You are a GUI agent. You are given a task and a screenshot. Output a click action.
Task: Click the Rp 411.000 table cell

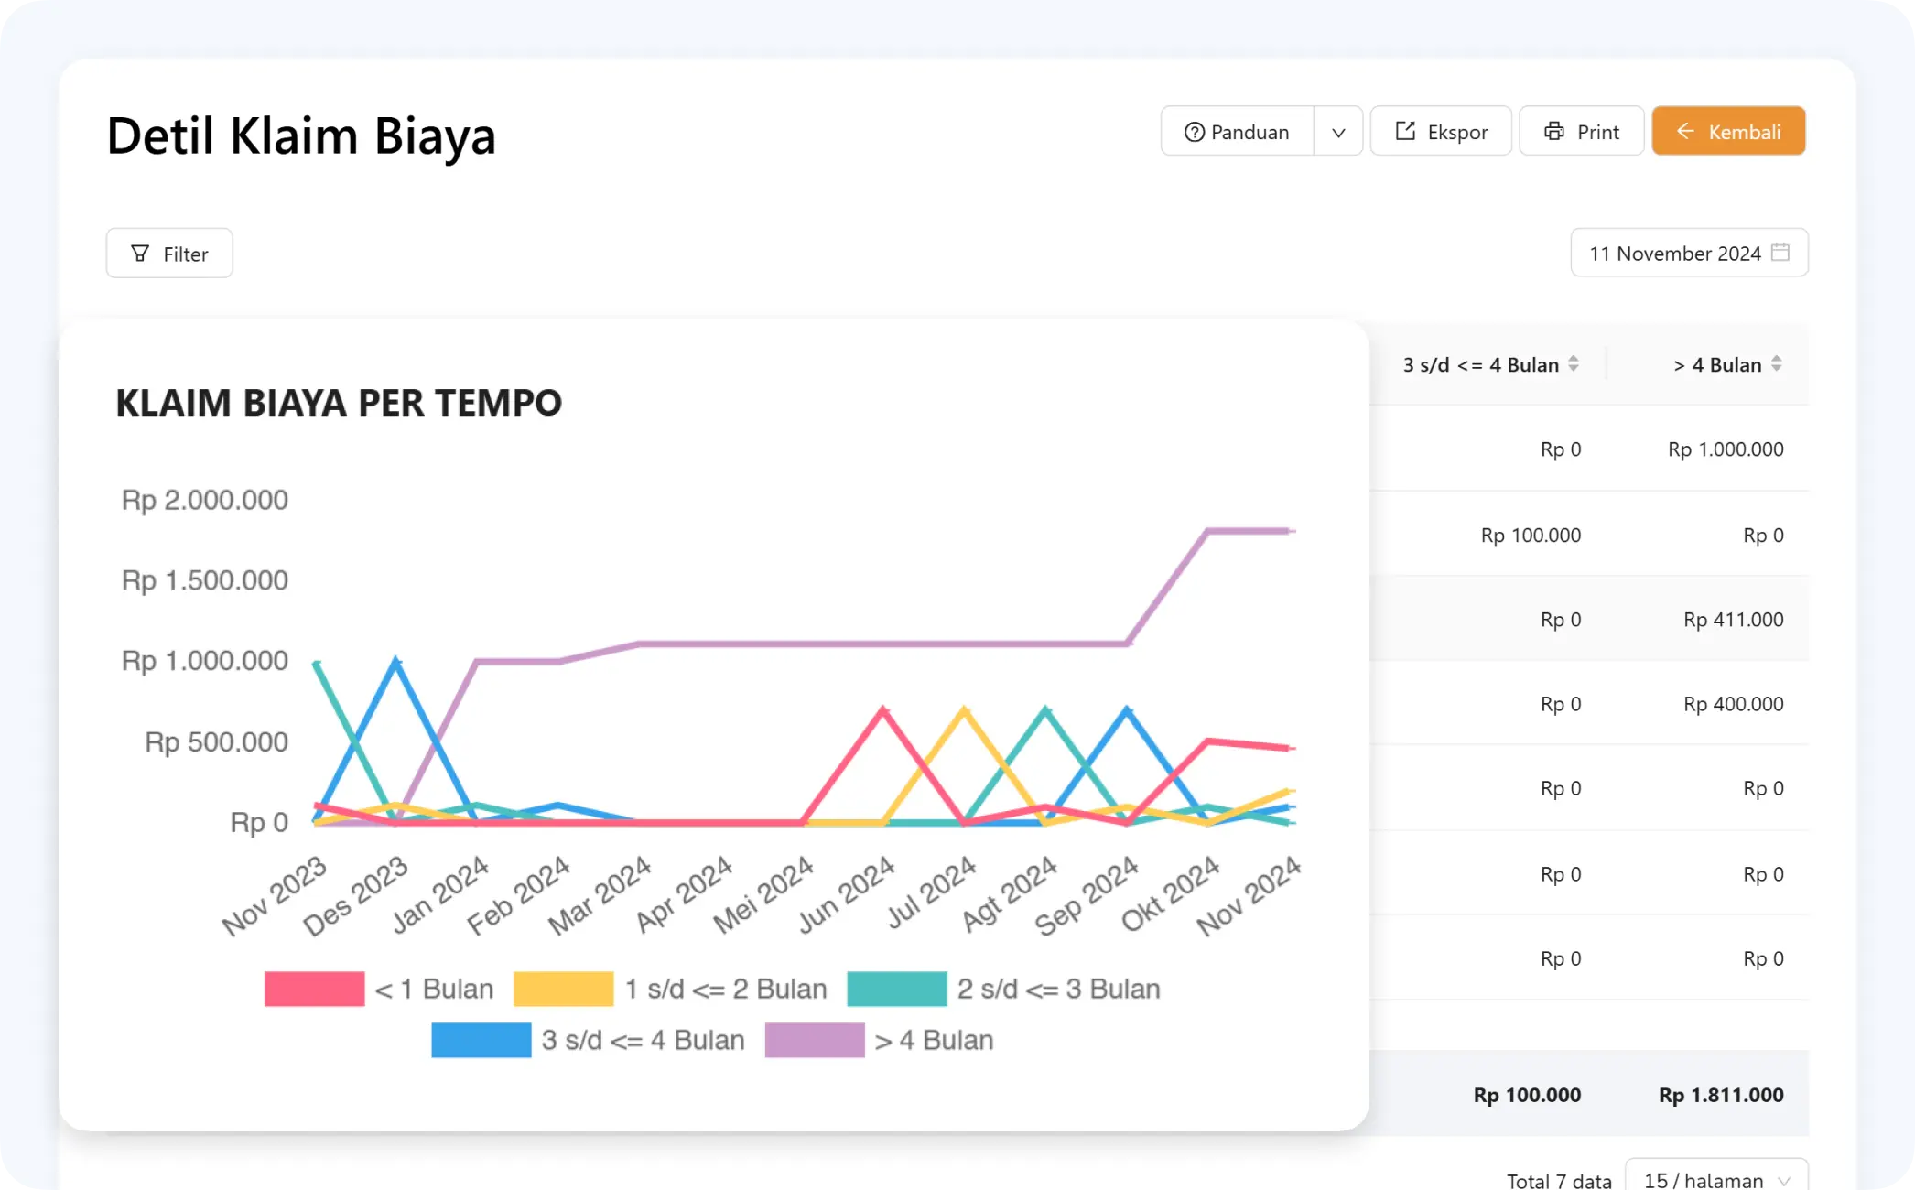[x=1734, y=620]
